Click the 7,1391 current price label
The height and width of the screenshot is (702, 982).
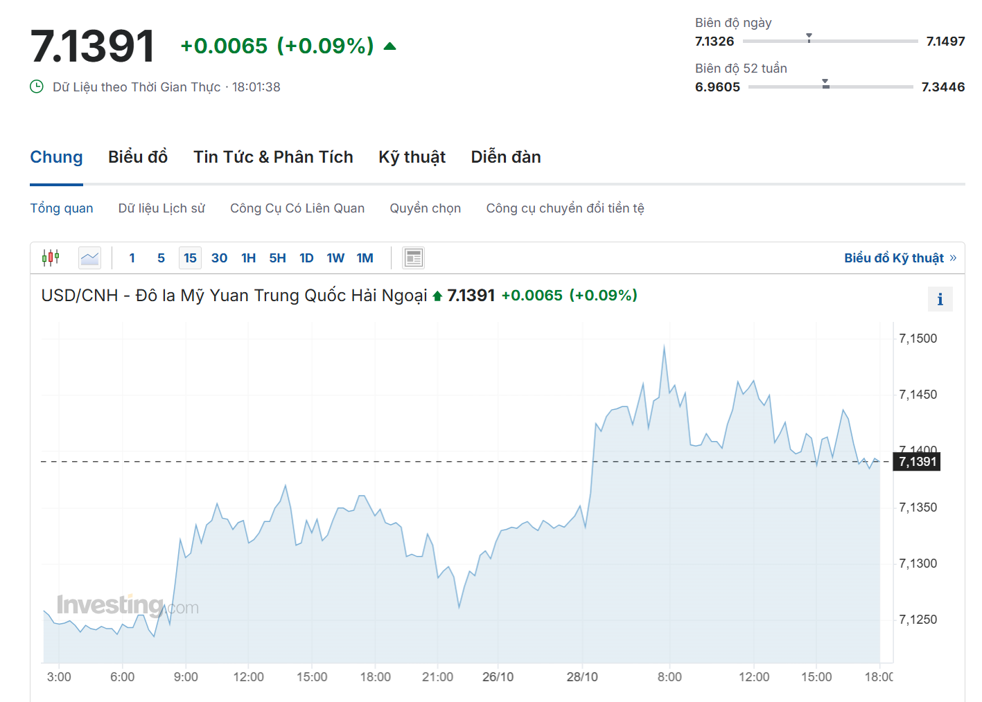(917, 462)
